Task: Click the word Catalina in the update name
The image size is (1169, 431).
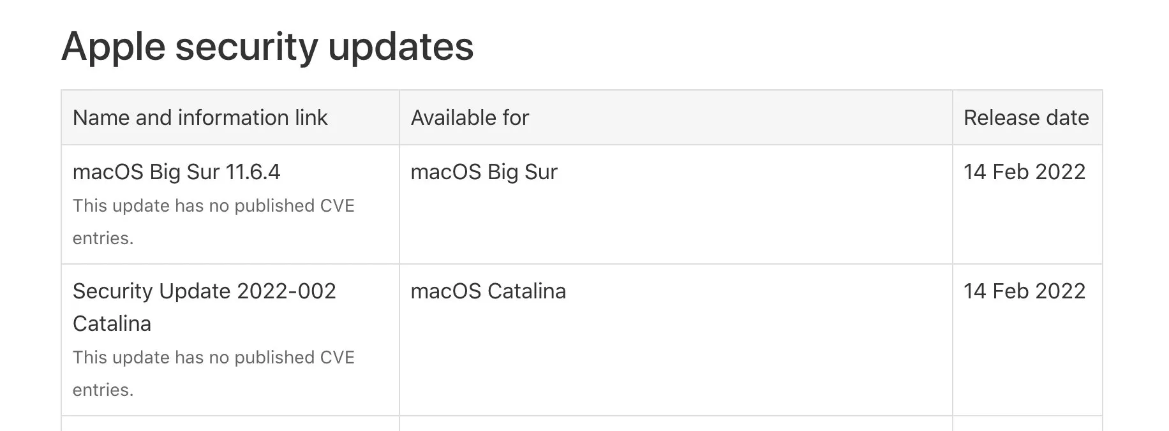Action: point(112,324)
